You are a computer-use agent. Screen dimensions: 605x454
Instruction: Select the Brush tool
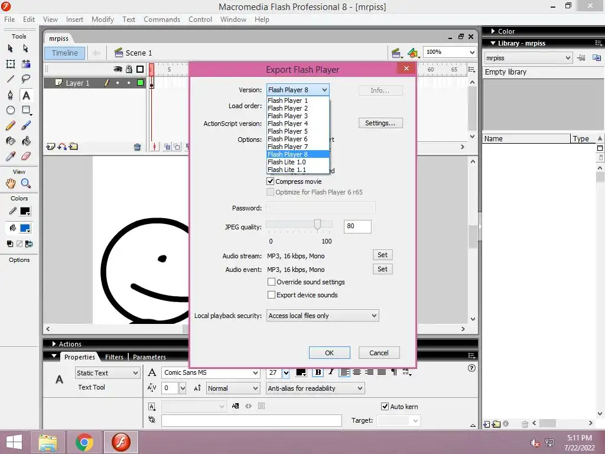26,125
